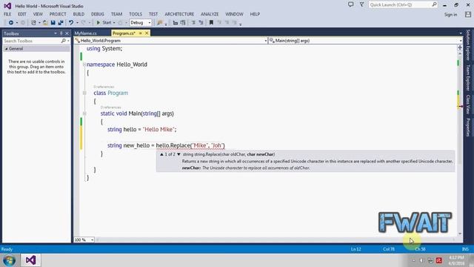Viewport: 474px width, 267px height.
Task: Click the increase indent toolbar icon
Action: coord(183,23)
